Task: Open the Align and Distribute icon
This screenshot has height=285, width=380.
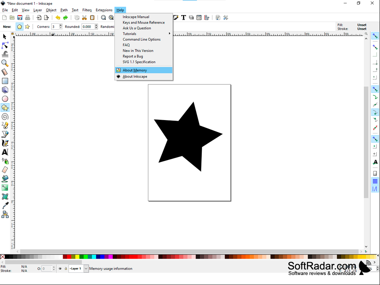Action: click(207, 17)
